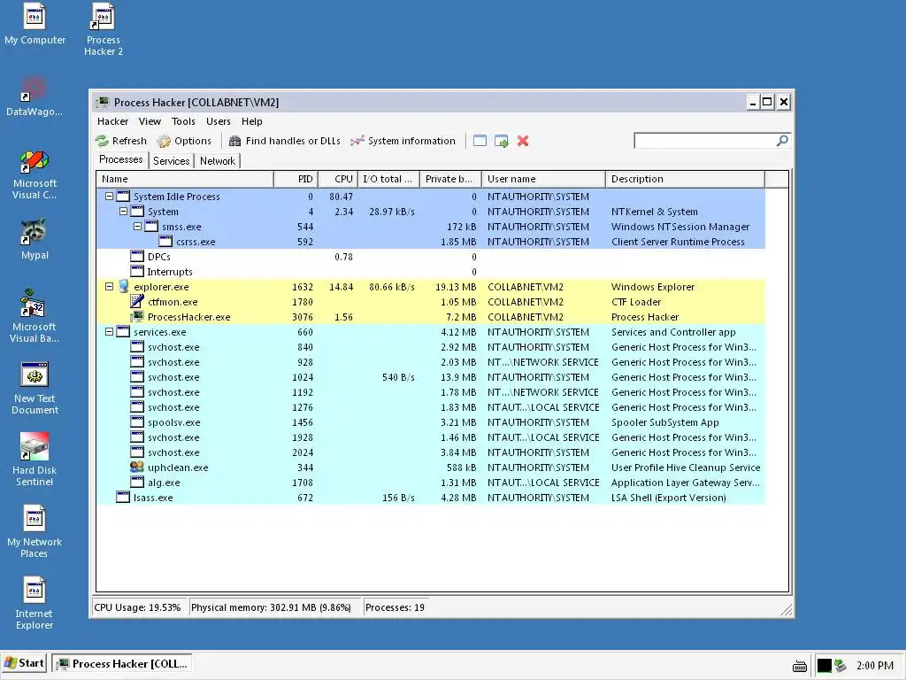Switch to the Network tab
The height and width of the screenshot is (680, 906).
pos(218,161)
